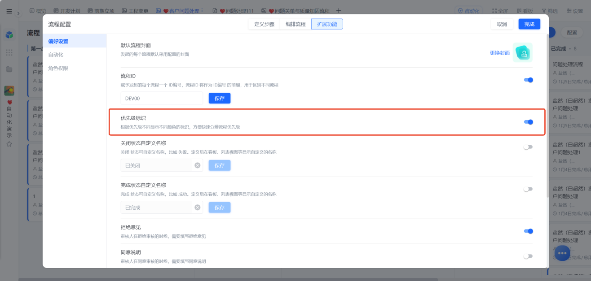Toggle the 优先级标识 switch
The image size is (591, 281).
pos(529,122)
